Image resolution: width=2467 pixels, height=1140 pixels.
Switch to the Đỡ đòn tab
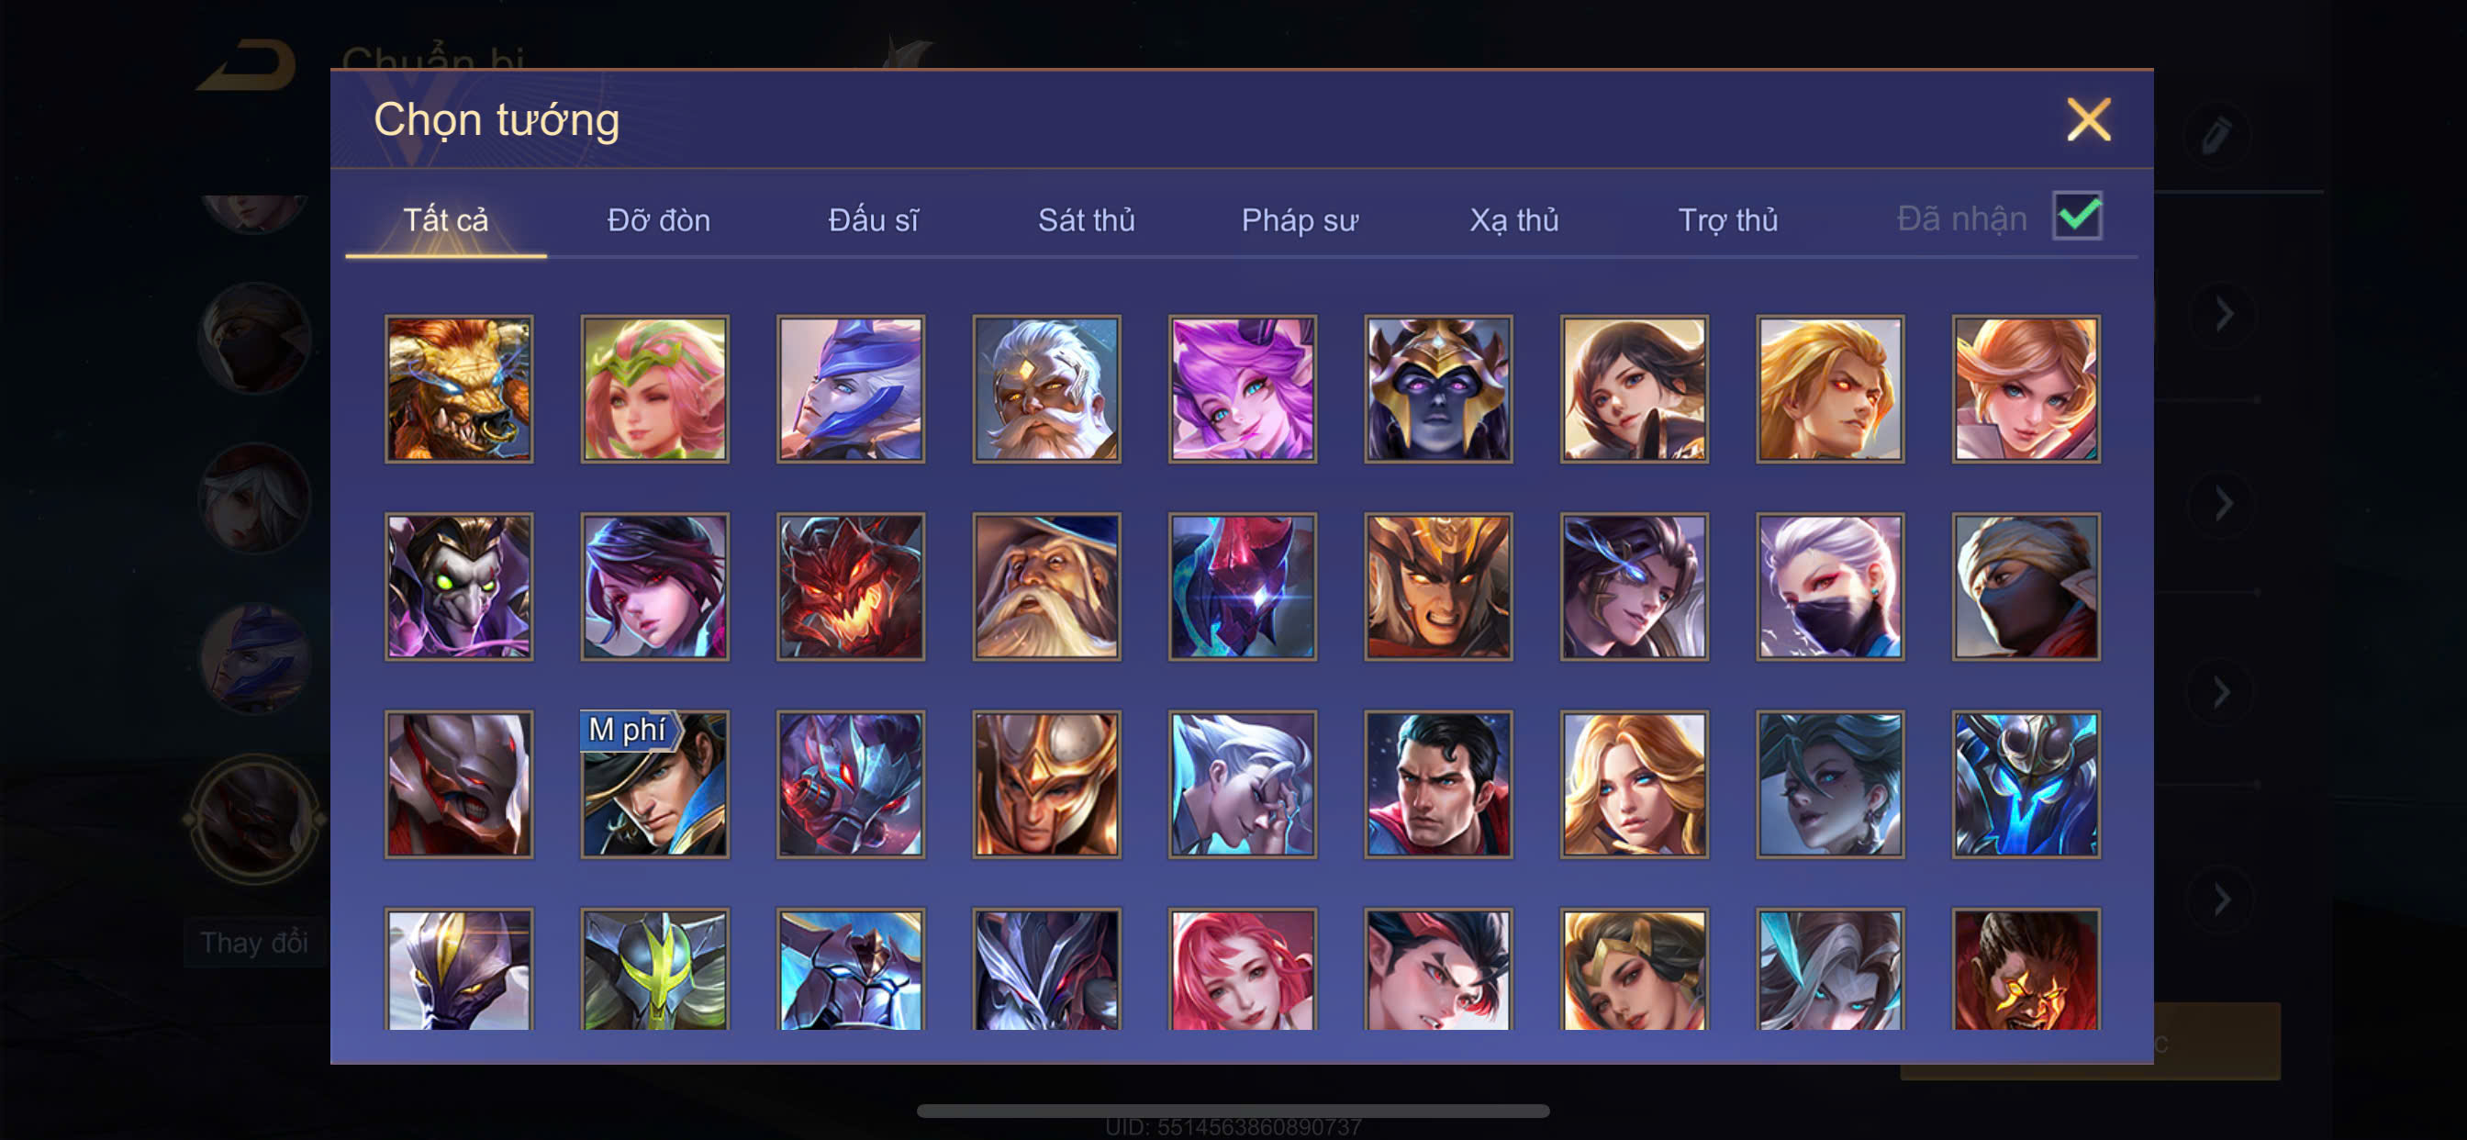coord(659,220)
